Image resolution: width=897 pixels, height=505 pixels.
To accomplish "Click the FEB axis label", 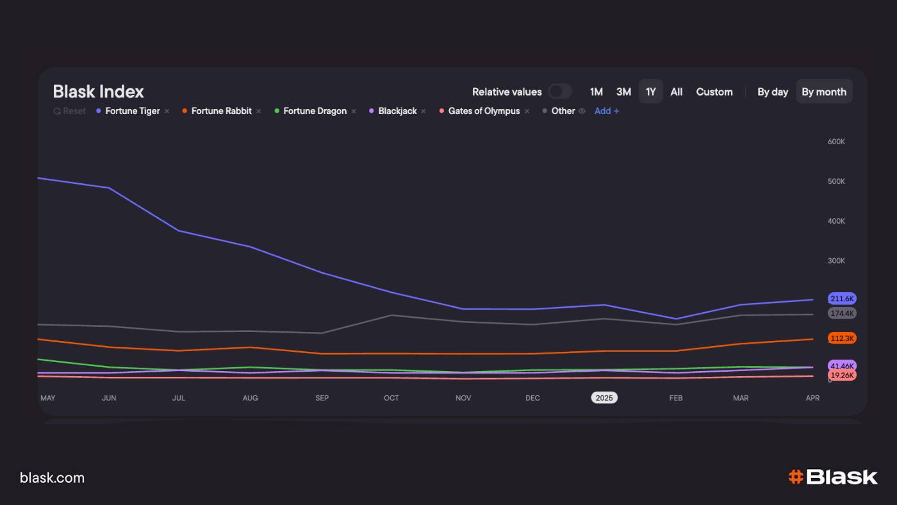I will click(x=676, y=398).
